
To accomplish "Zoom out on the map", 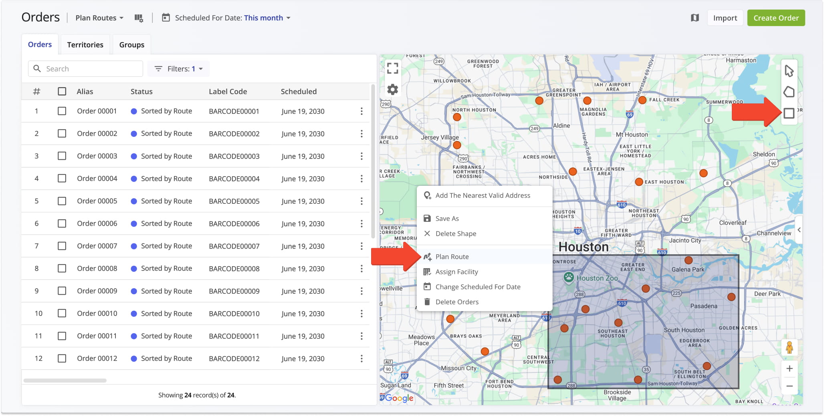I will tap(789, 386).
